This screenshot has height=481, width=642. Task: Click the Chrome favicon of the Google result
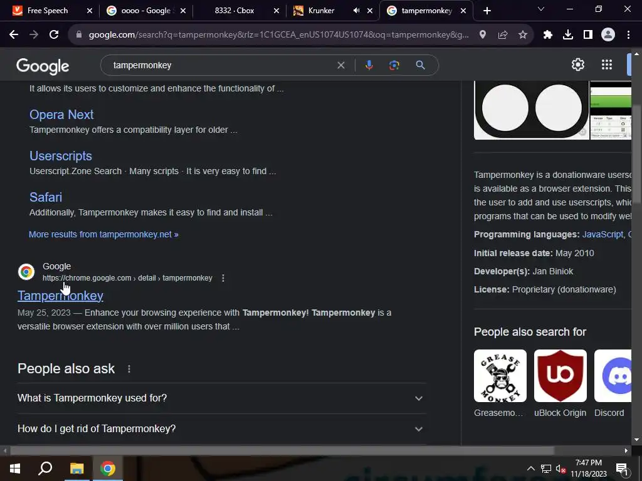coord(26,272)
